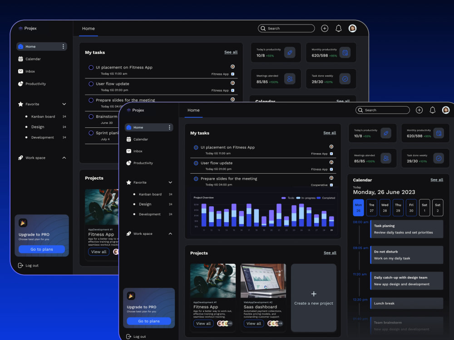Click Today's productivity rocket icon in back window
This screenshot has width=454, height=340.
pos(290,53)
